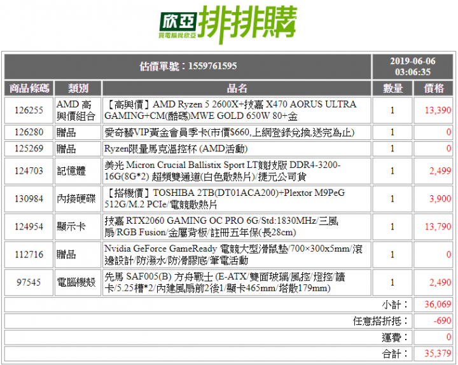Select the Ryzen限量馬克溫控杯 item name

(176, 149)
